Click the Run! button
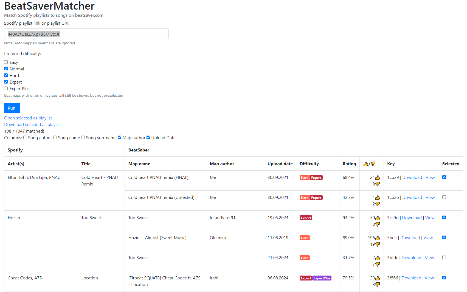The image size is (467, 292). 12,108
